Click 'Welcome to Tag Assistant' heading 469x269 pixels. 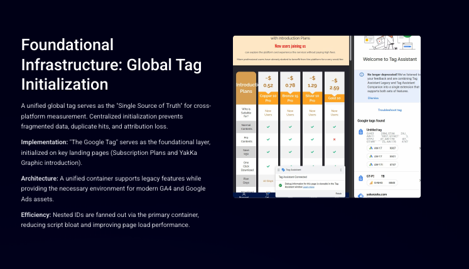pos(390,59)
